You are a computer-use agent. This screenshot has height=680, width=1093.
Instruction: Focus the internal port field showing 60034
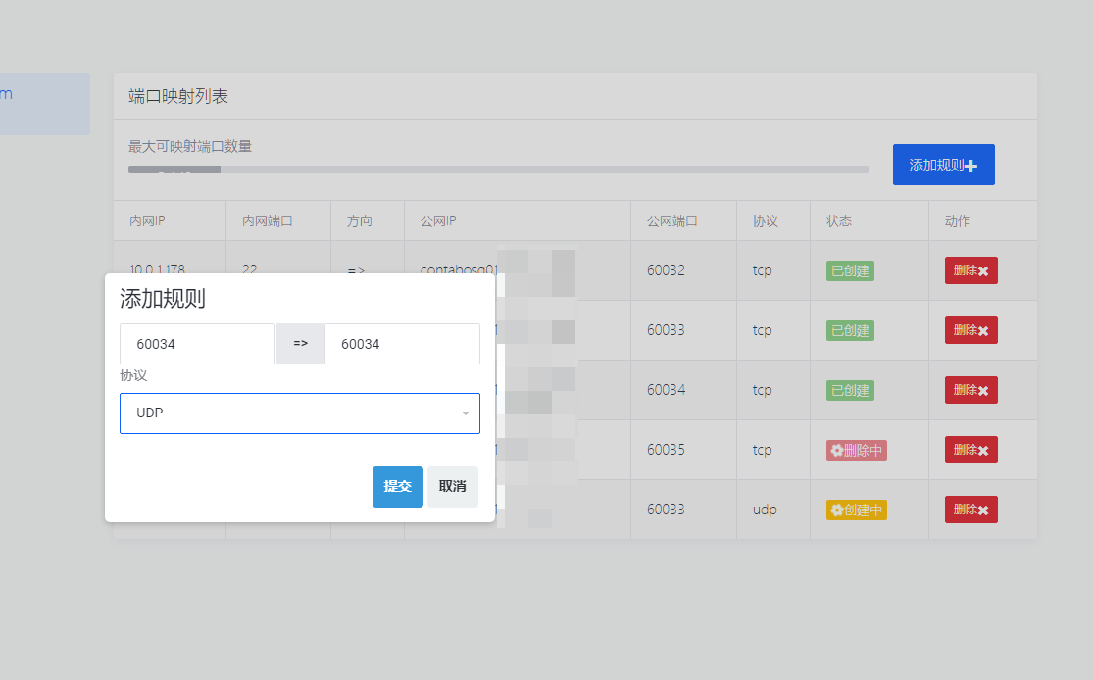(197, 344)
